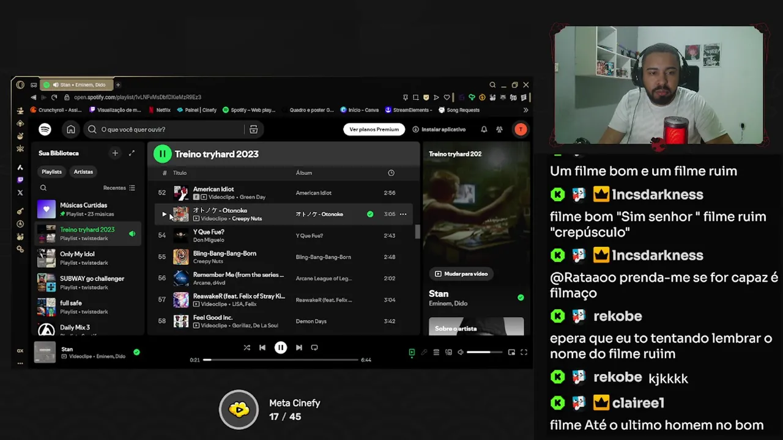Open a new browser tab with plus

pos(118,85)
